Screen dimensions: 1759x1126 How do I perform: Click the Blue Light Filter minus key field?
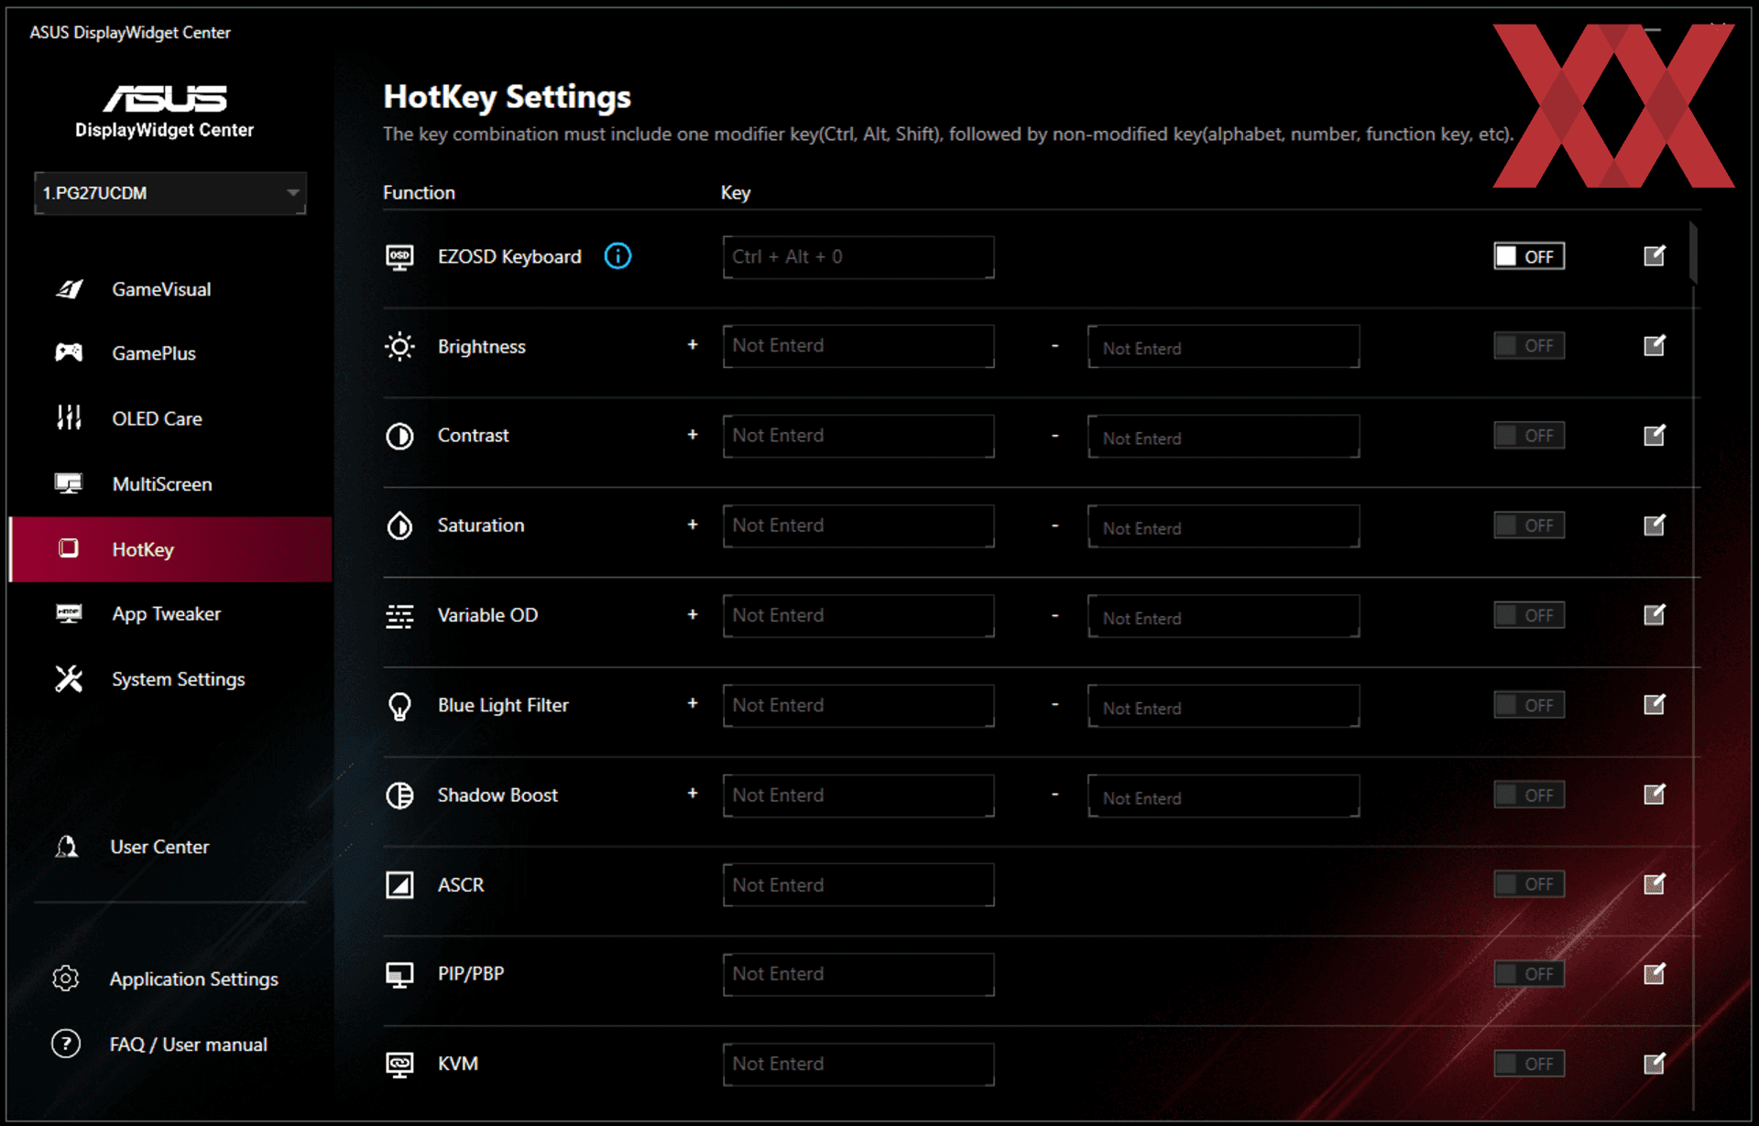point(1223,705)
